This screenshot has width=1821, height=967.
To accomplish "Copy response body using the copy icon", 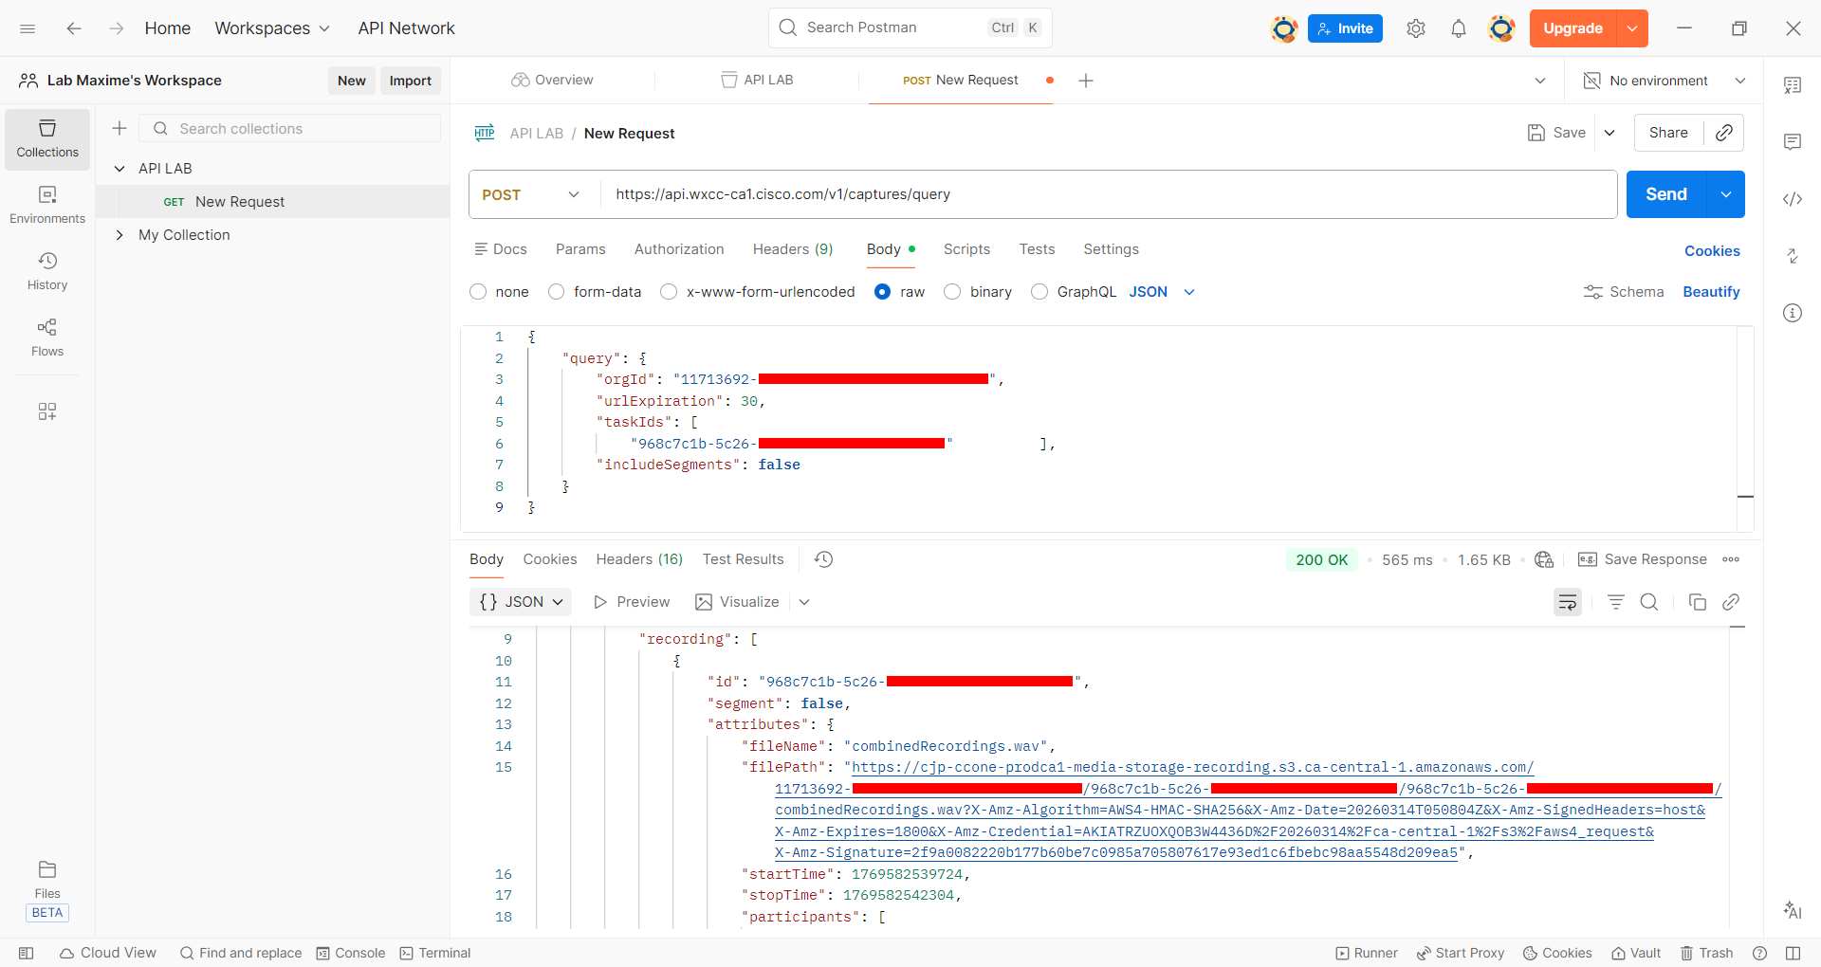I will [1698, 602].
